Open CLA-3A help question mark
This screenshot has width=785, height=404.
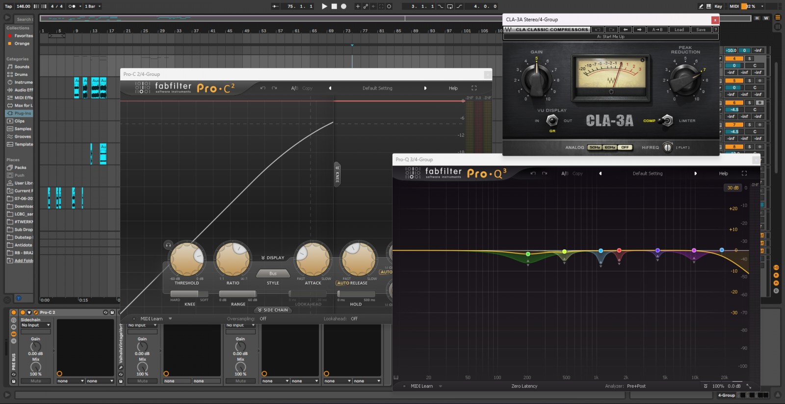715,29
